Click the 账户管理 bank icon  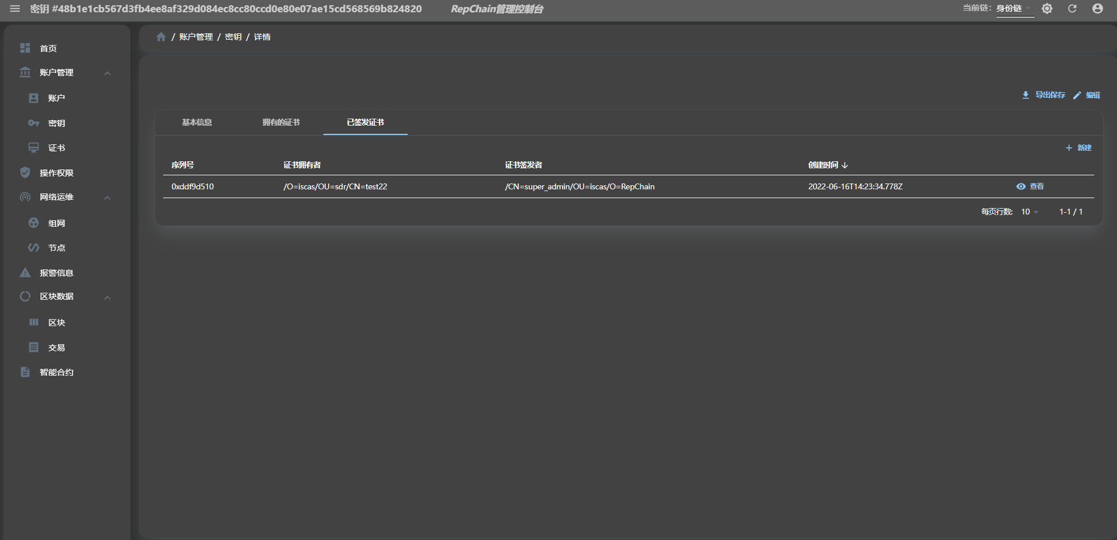tap(25, 72)
